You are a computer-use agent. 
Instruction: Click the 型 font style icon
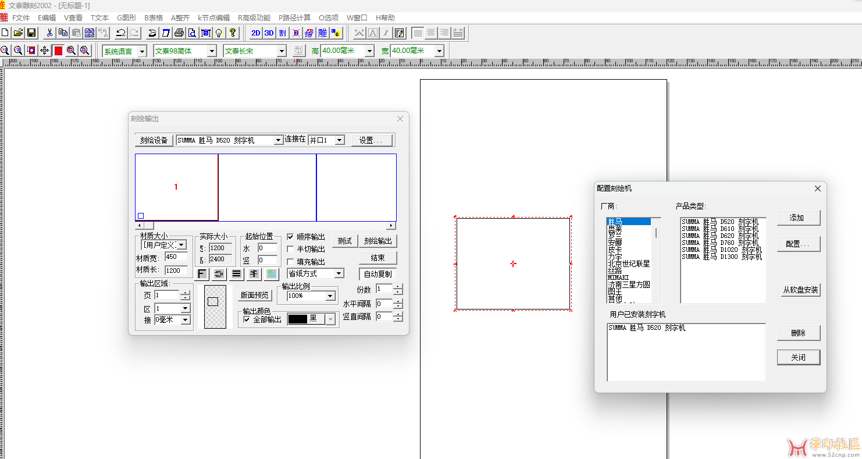pyautogui.click(x=298, y=51)
